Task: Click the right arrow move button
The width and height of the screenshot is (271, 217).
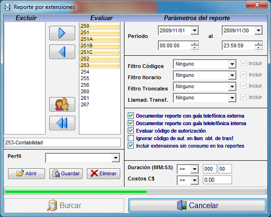Action: point(62,33)
